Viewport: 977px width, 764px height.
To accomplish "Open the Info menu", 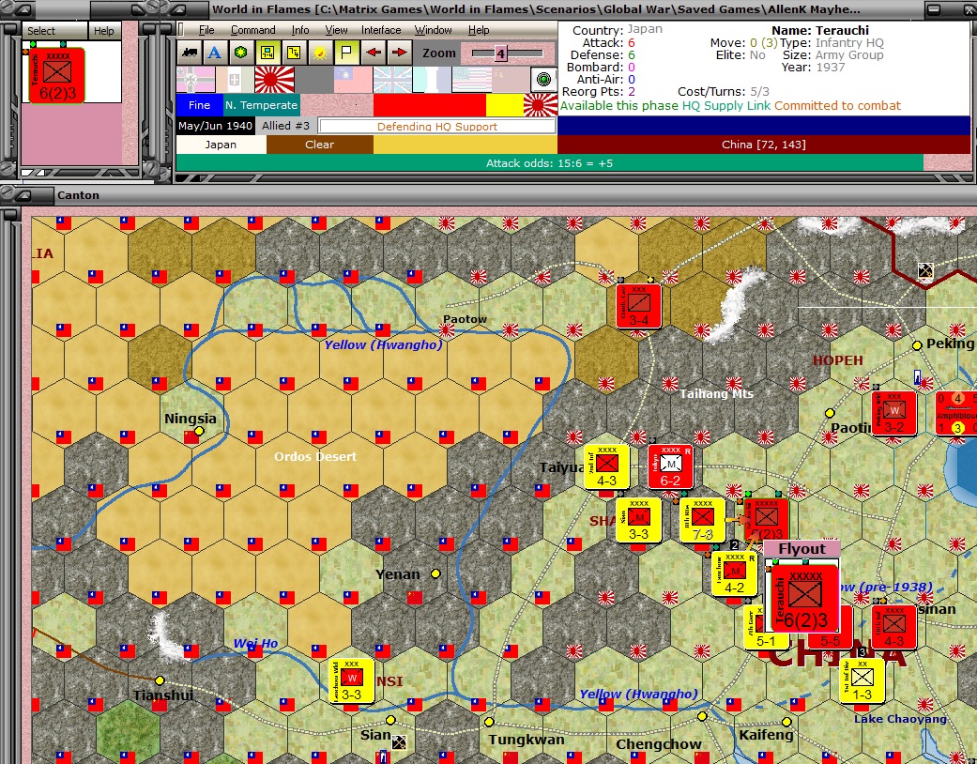I will click(299, 30).
